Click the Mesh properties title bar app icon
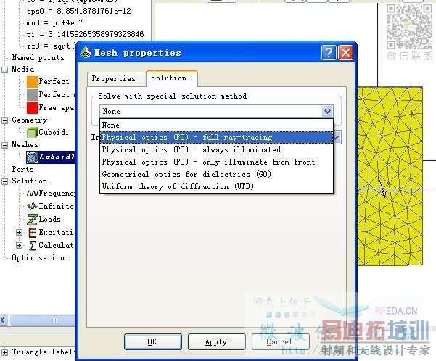The height and width of the screenshot is (361, 436). coord(86,52)
